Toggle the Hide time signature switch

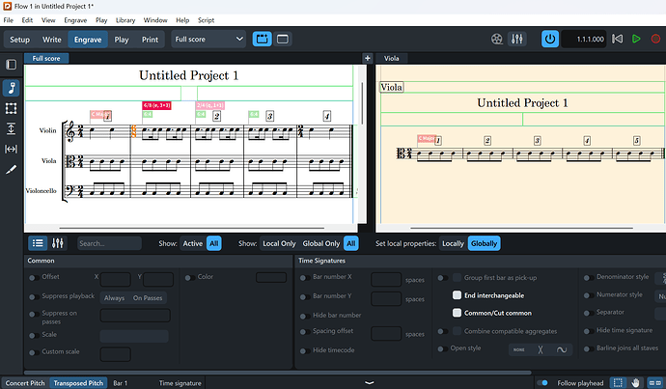[x=589, y=331]
